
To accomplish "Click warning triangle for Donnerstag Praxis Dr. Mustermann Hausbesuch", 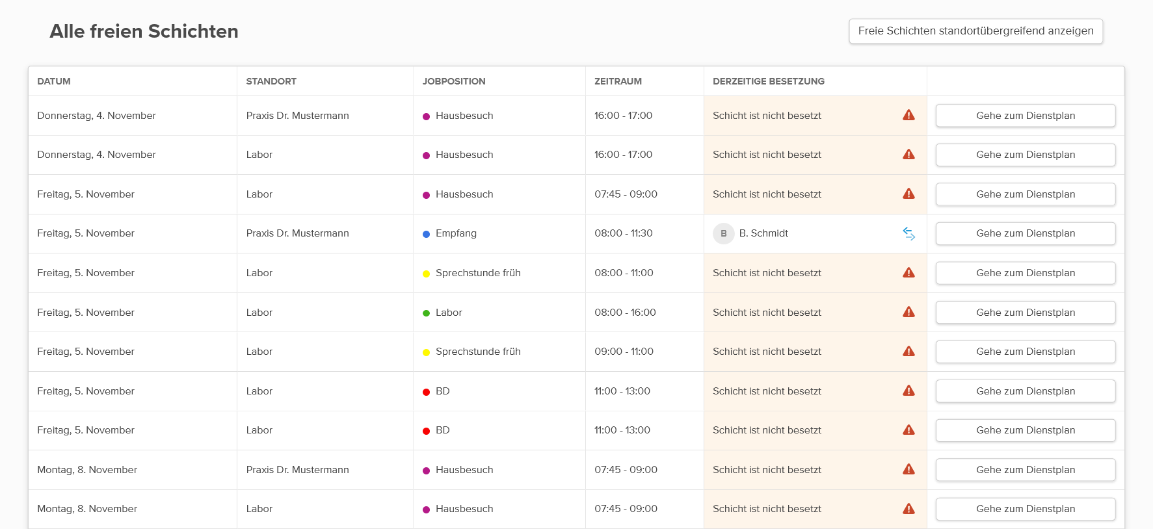I will (x=908, y=115).
